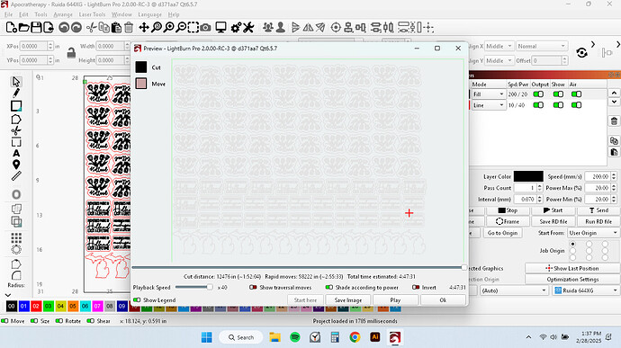621x348 pixels.
Task: Open the File menu
Action: pos(8,14)
